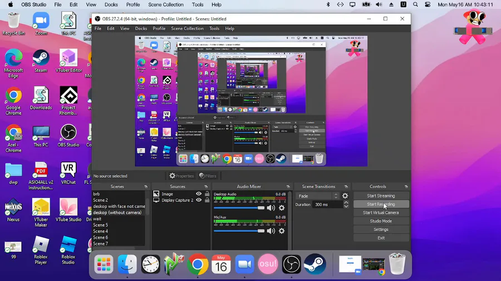Open Control Center in menu bar
The height and width of the screenshot is (281, 501).
(428, 4)
